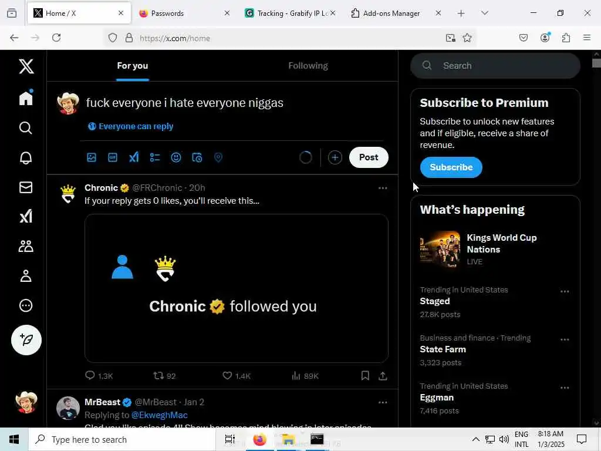
Task: Open More options circle in sidebar
Action: [26, 305]
